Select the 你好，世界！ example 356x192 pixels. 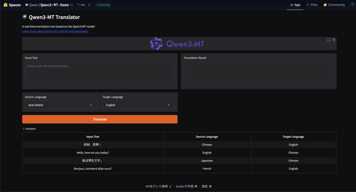92,145
